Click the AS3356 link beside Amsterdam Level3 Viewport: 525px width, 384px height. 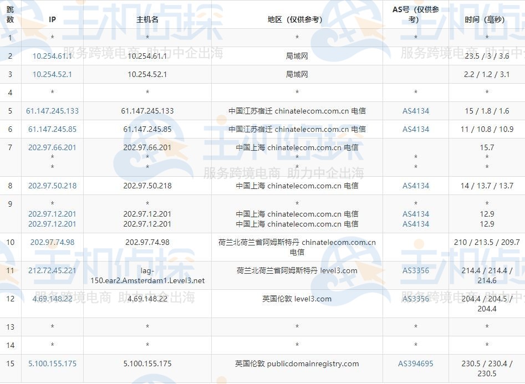(x=415, y=271)
